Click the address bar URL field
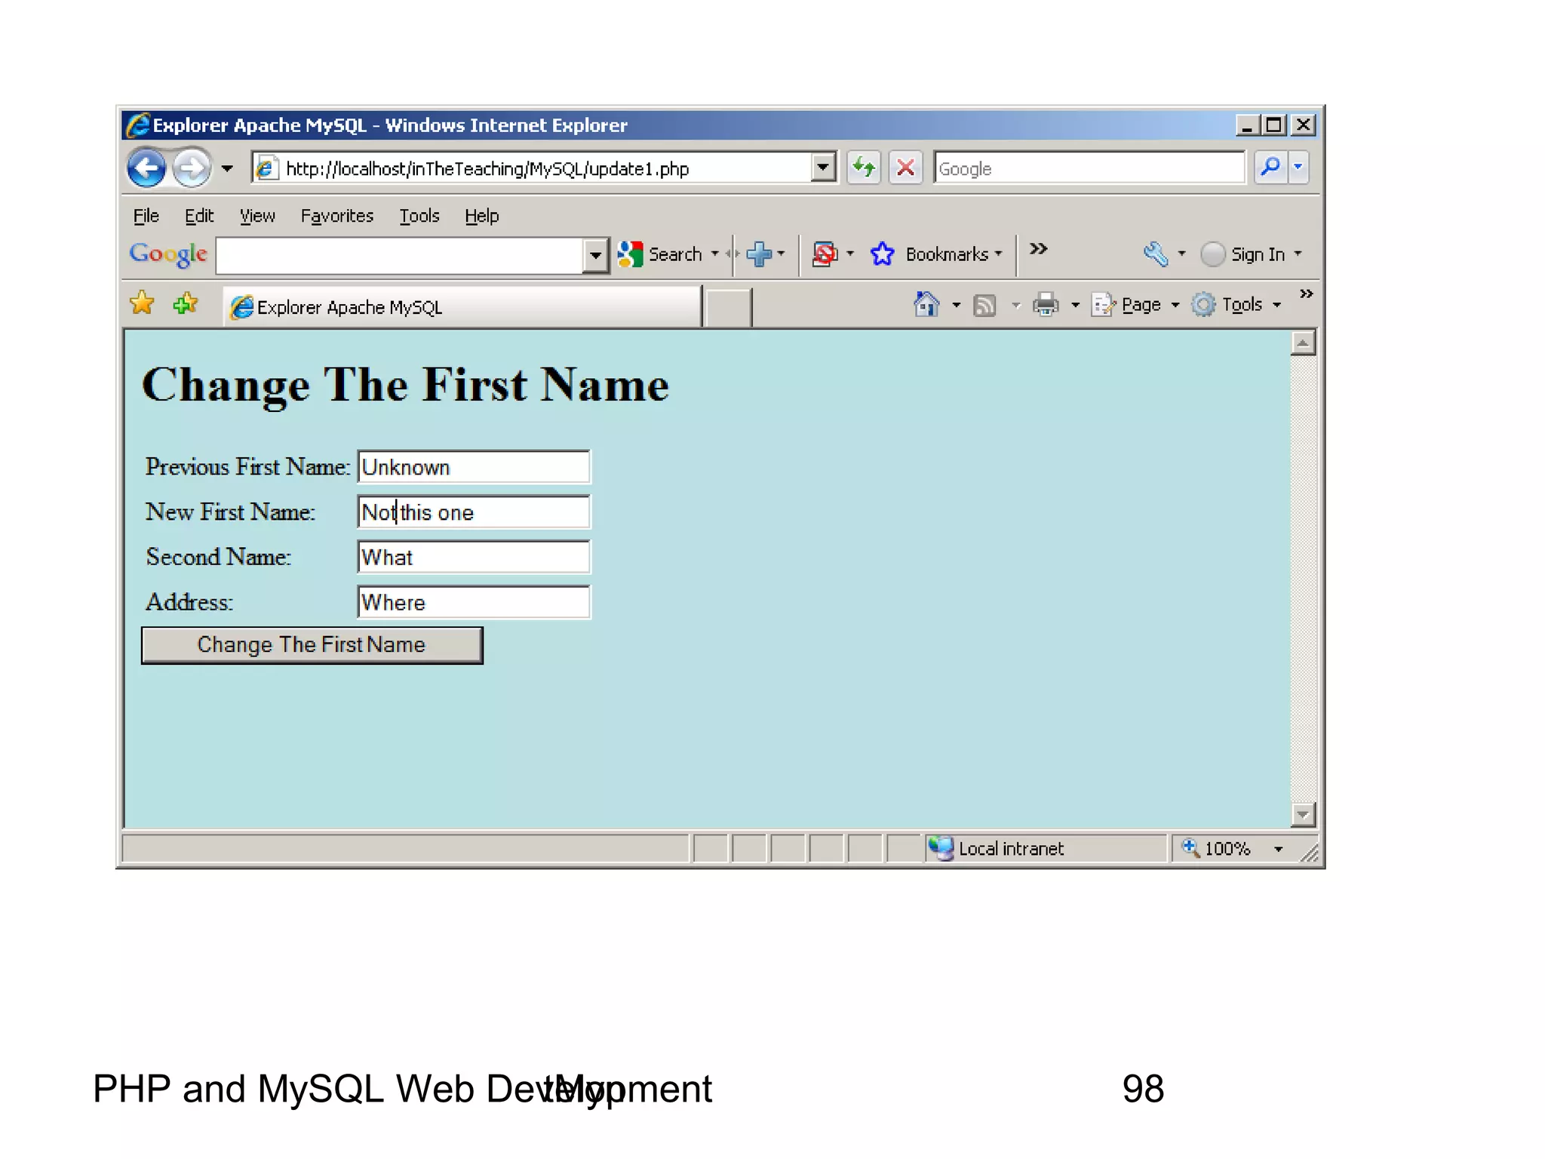This screenshot has width=1545, height=1159. [546, 168]
